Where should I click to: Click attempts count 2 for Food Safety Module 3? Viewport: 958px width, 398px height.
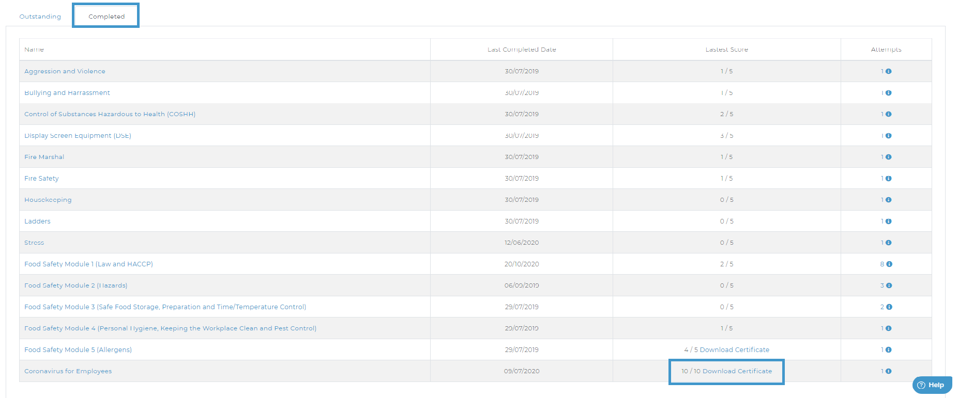click(x=882, y=307)
